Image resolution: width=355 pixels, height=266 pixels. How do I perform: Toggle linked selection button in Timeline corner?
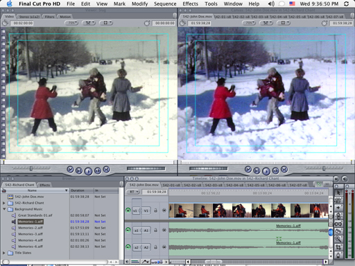[319, 184]
